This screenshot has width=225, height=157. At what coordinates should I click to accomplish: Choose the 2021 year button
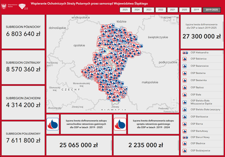point(172,10)
